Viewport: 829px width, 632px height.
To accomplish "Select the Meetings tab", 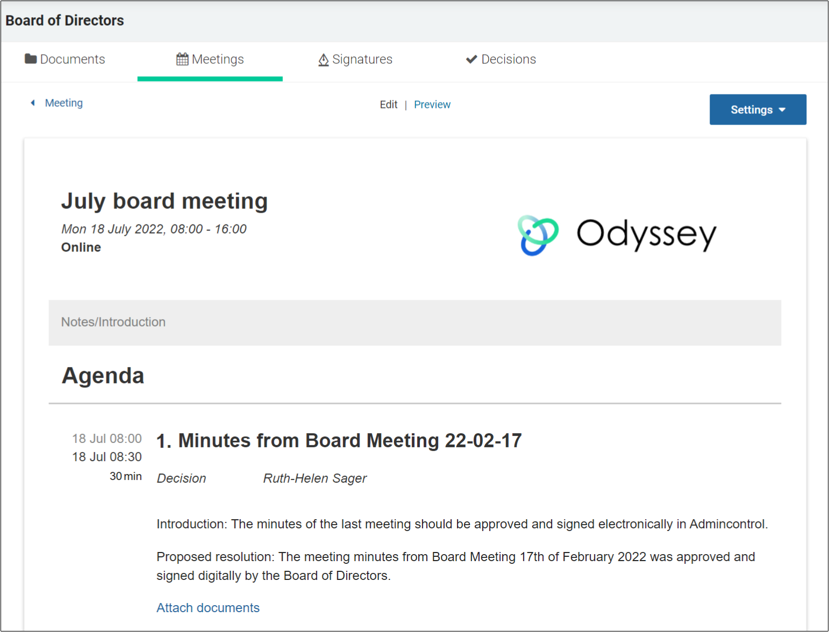I will [210, 59].
